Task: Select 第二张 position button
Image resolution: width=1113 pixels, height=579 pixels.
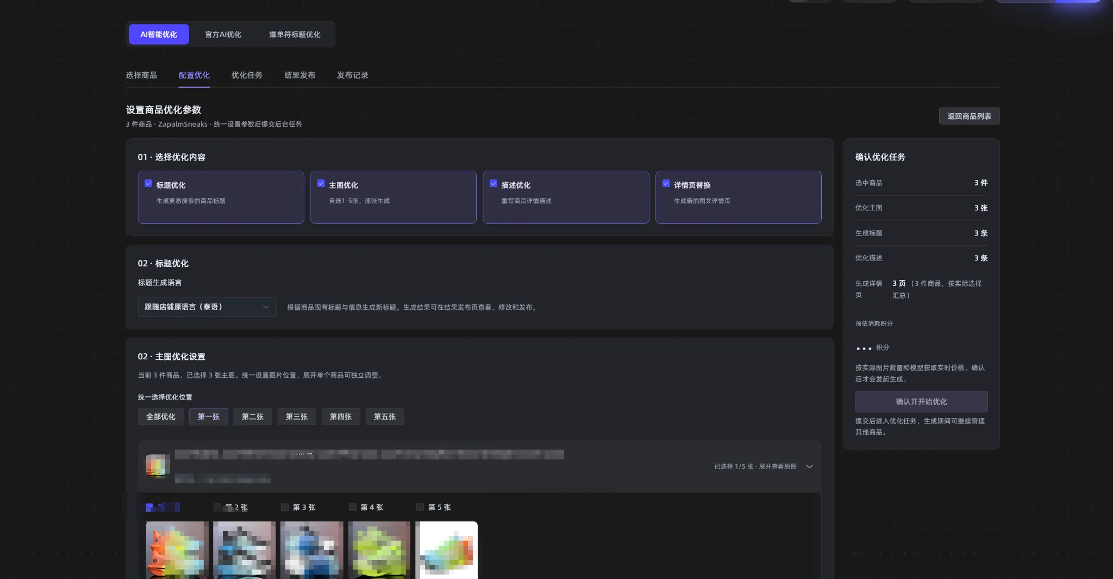Action: 253,416
